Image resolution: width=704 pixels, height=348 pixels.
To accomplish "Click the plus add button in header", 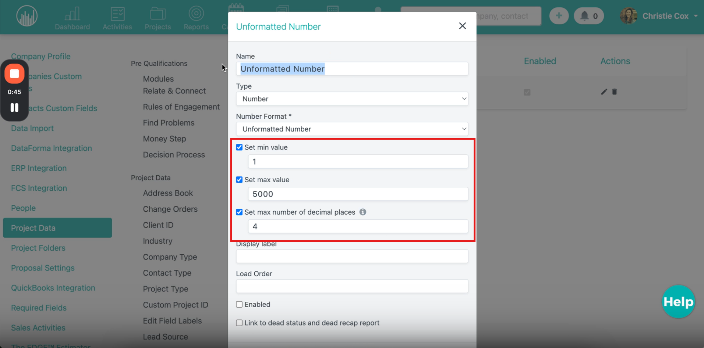I will [559, 16].
